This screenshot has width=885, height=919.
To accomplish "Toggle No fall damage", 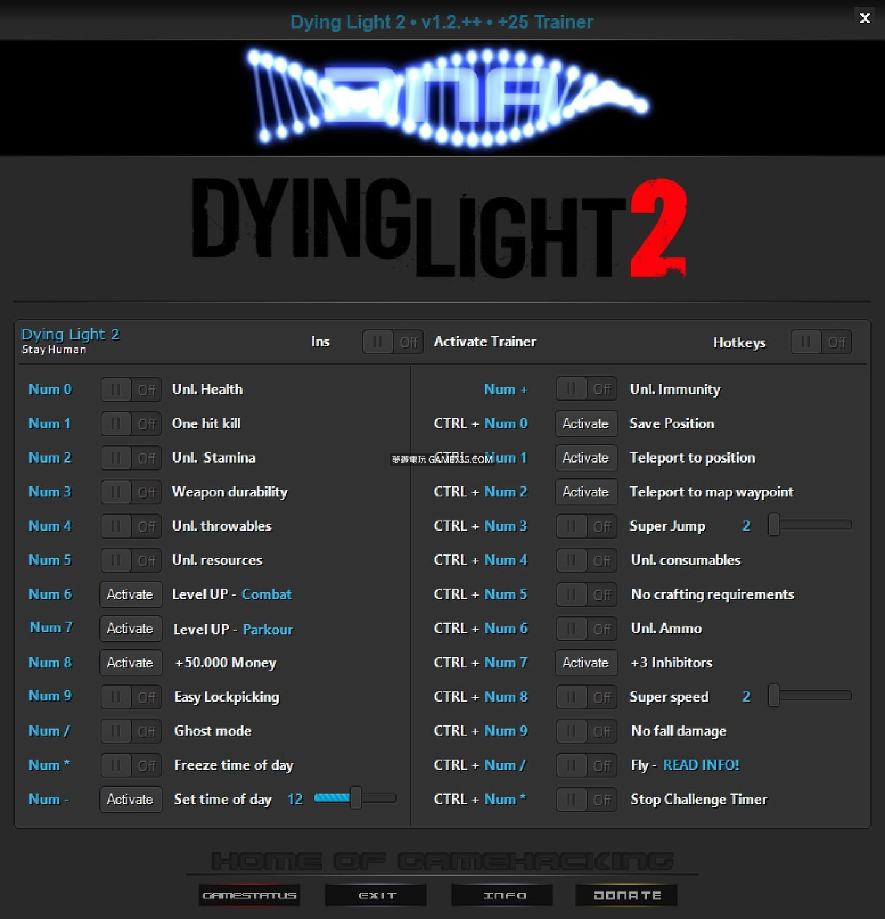I will pos(586,732).
